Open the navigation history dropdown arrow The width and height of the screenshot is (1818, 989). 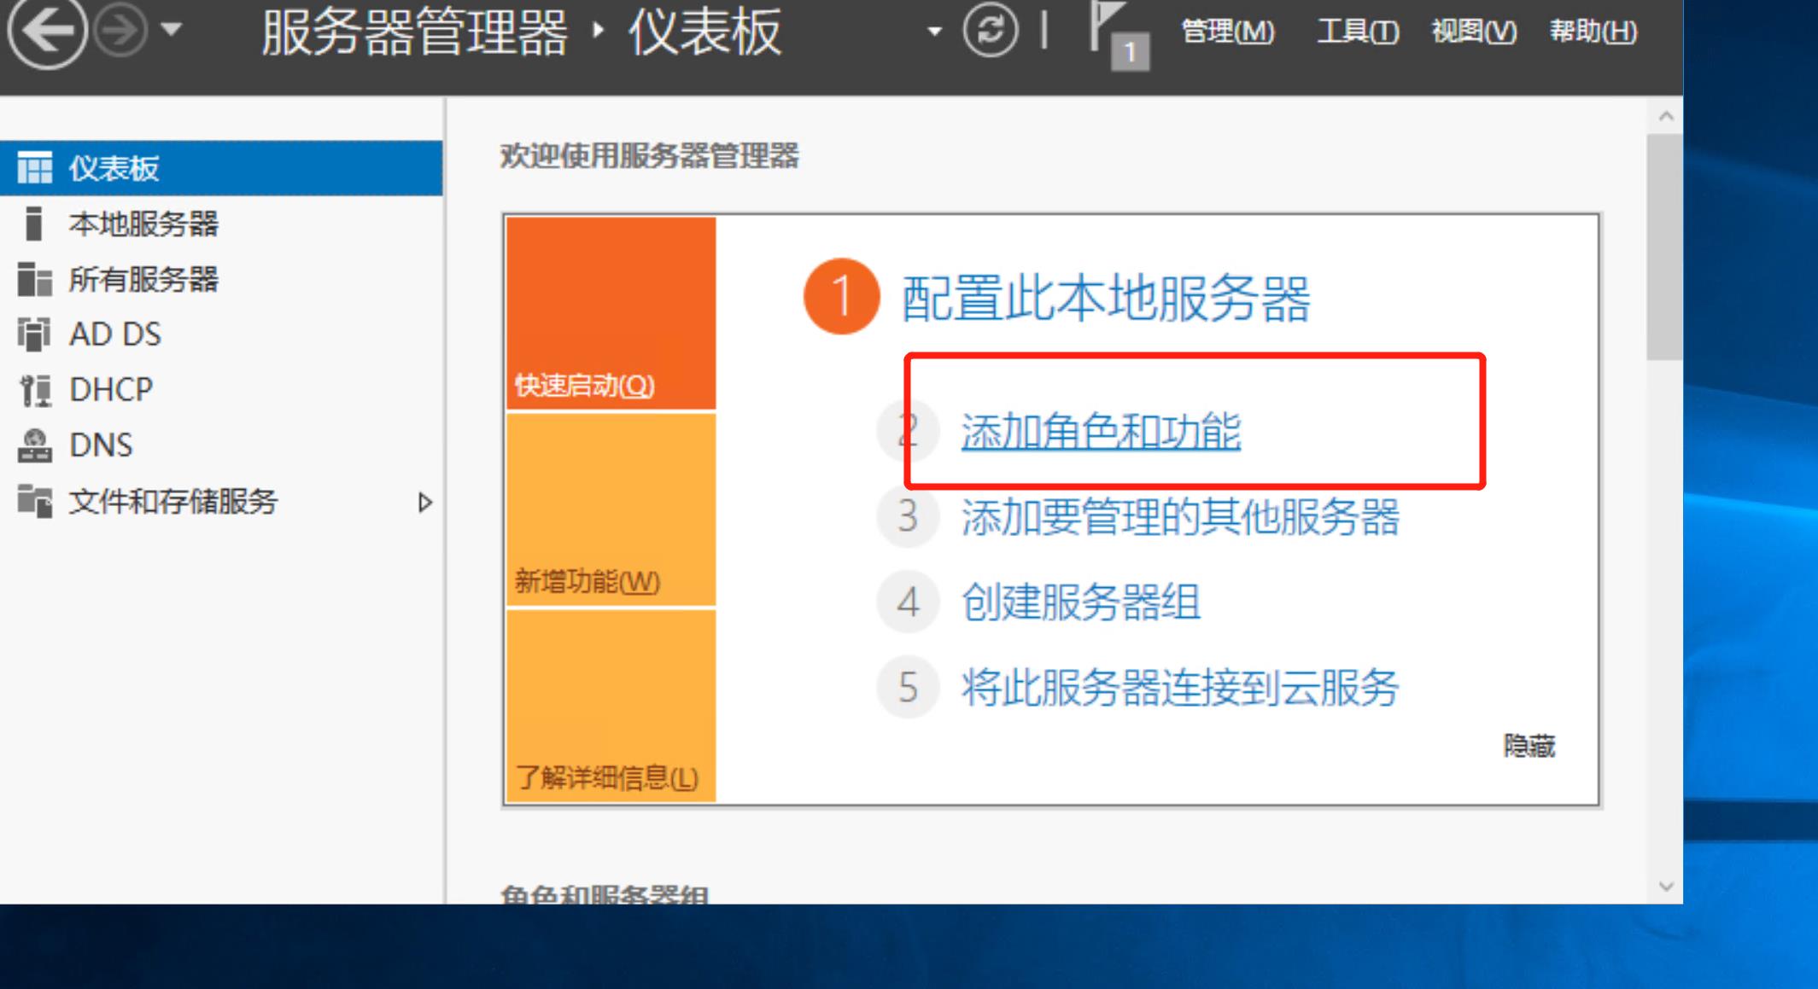click(x=172, y=30)
